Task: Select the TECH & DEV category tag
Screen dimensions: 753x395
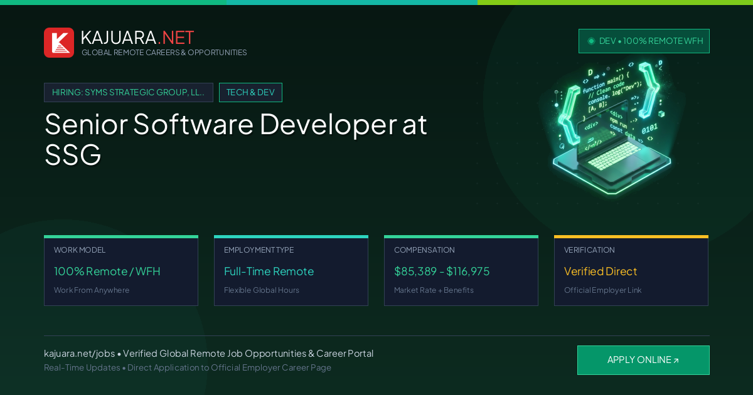Action: [250, 92]
